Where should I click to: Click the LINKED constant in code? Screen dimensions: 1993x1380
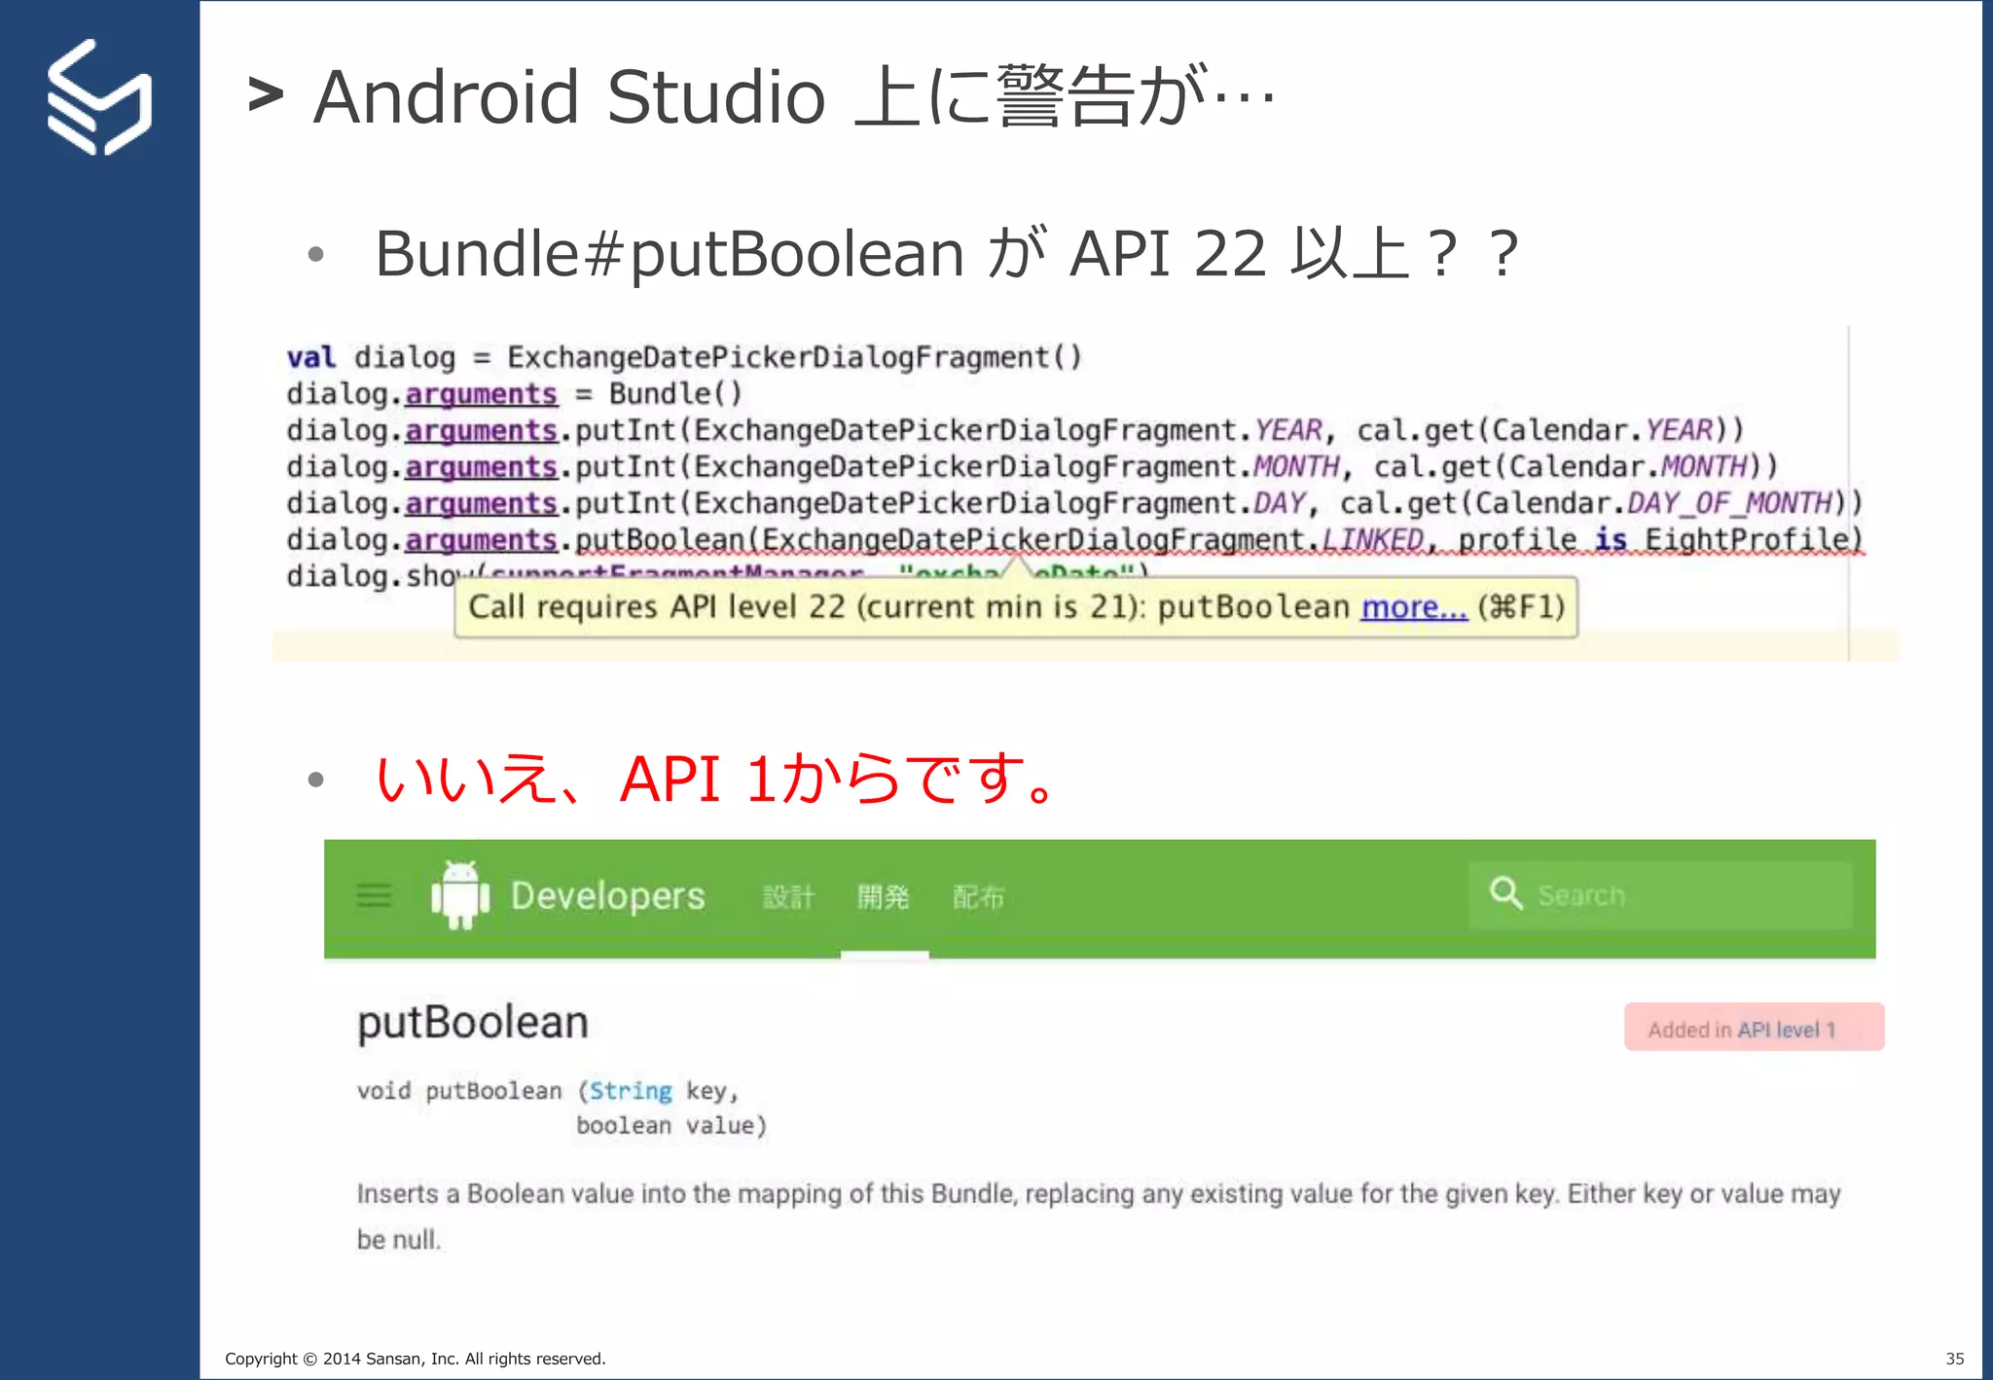(1372, 539)
